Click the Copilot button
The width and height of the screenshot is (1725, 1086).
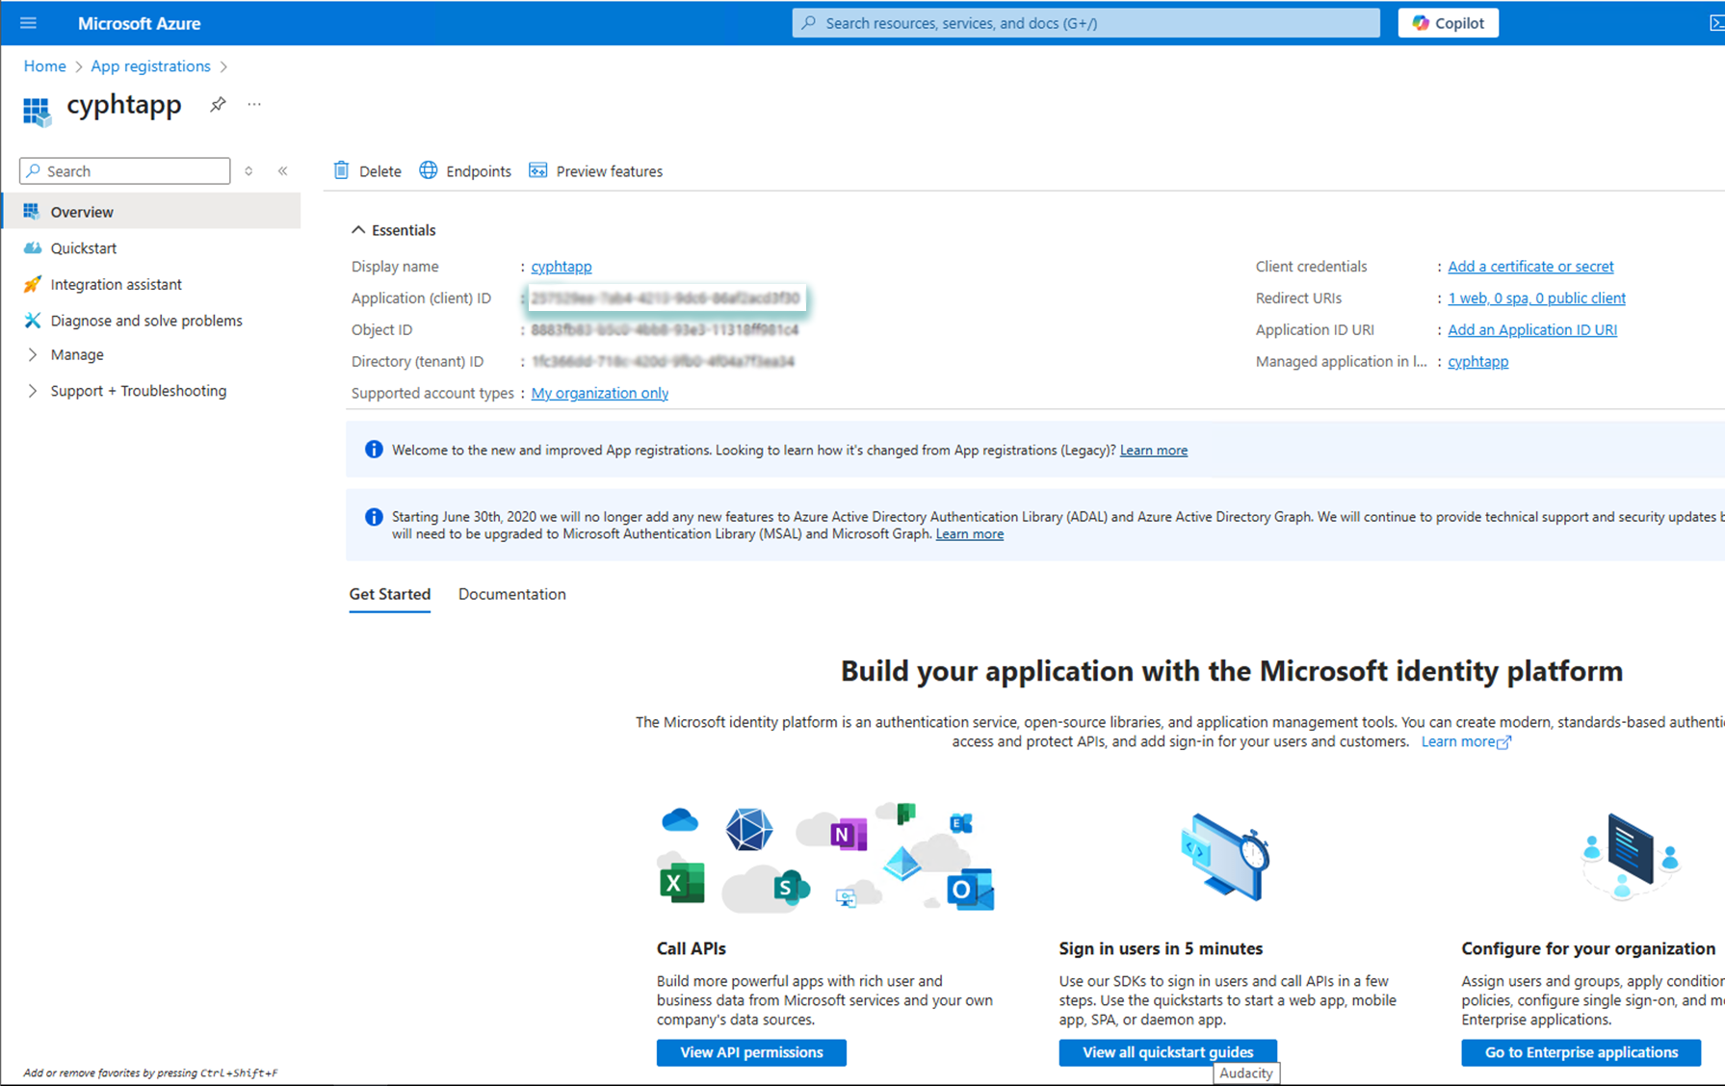tap(1448, 23)
